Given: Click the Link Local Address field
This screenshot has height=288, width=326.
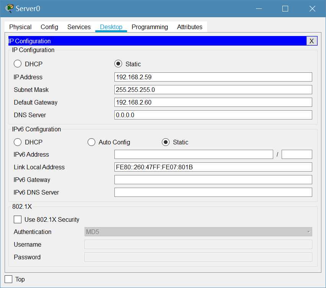Looking at the screenshot, I should [213, 167].
